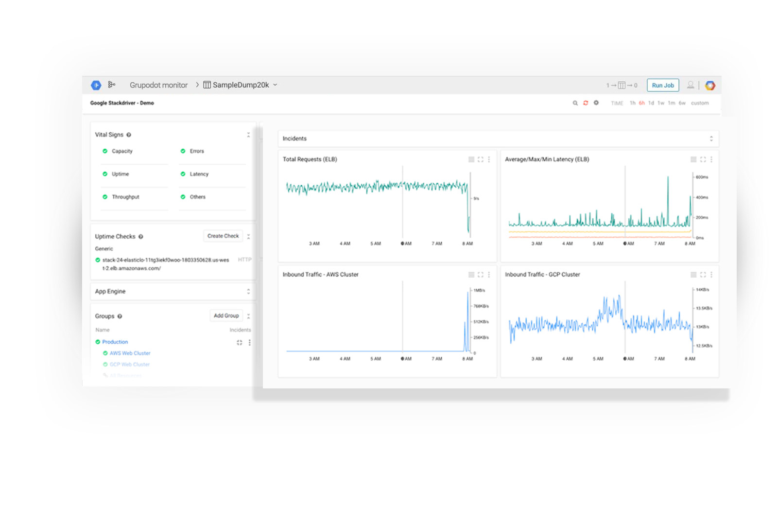Click the search magnifier icon

(575, 103)
